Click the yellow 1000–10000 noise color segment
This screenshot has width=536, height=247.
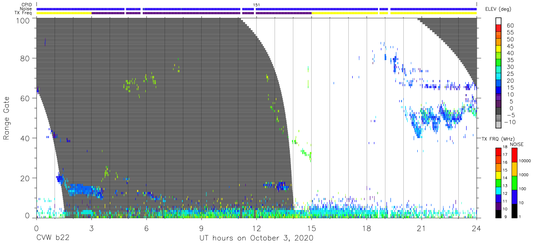point(514,169)
